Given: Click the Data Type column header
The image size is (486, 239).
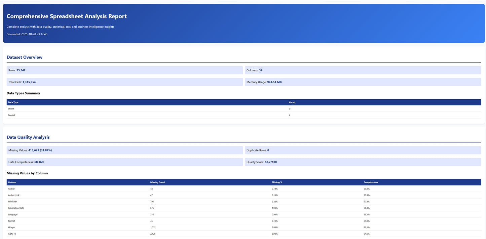Looking at the screenshot, I should point(13,102).
